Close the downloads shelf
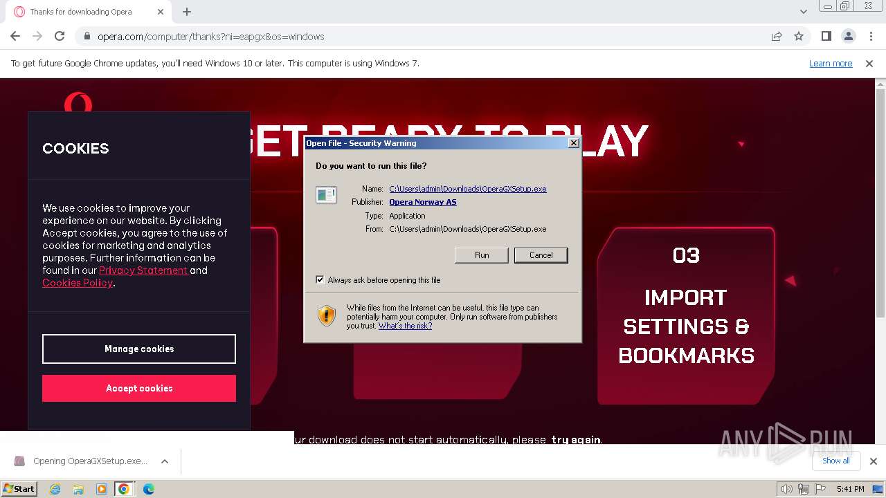The width and height of the screenshot is (886, 498). (x=874, y=461)
